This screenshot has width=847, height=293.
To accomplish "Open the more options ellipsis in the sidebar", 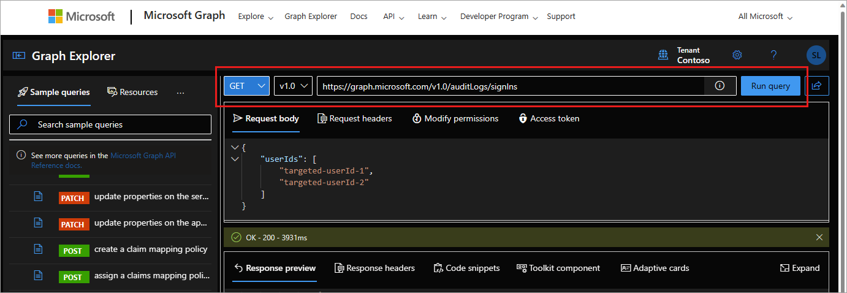I will (180, 92).
